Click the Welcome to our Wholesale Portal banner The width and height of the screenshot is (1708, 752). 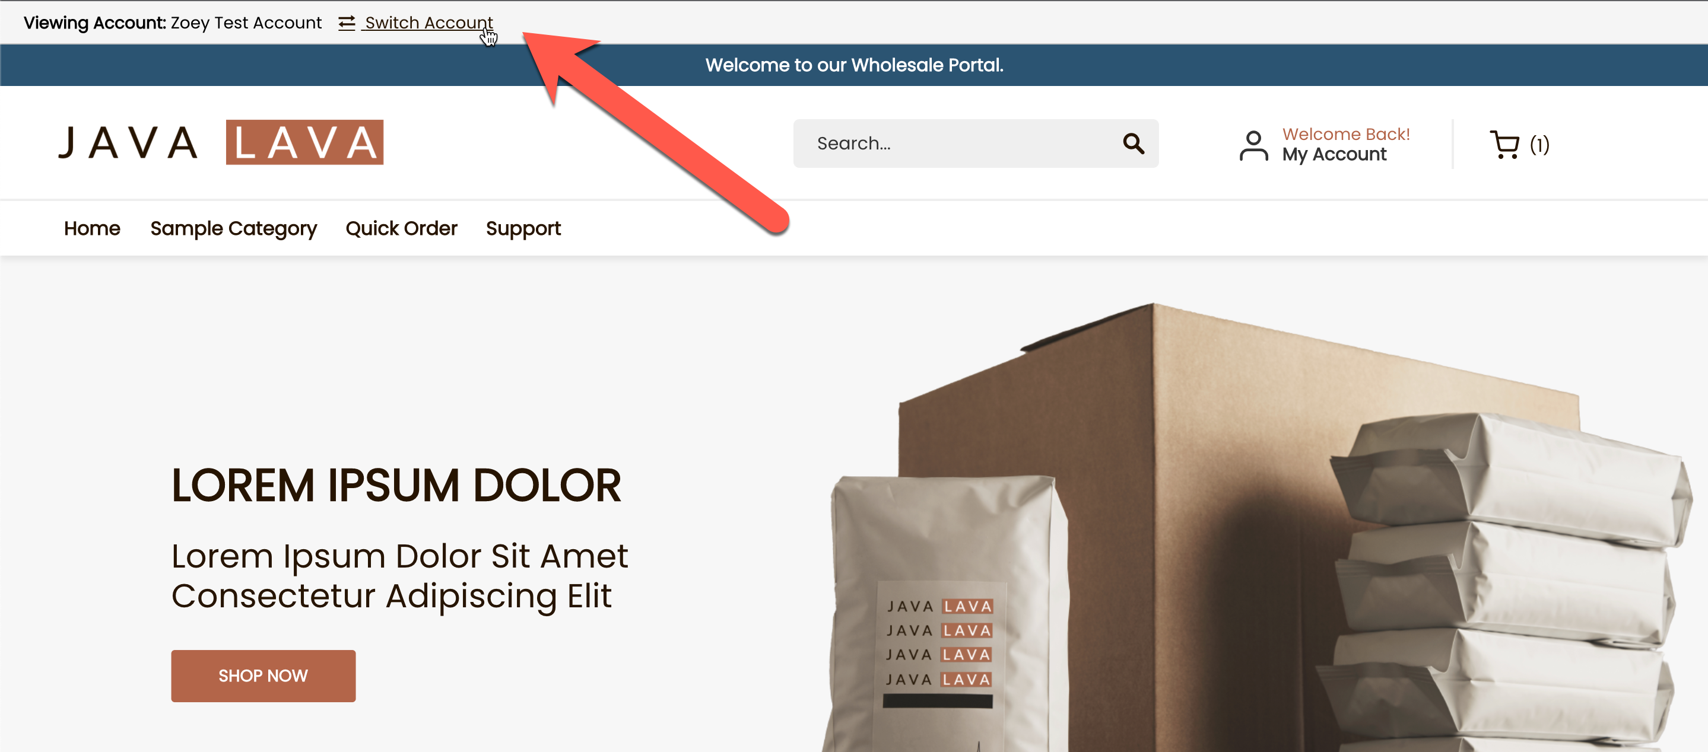(854, 65)
